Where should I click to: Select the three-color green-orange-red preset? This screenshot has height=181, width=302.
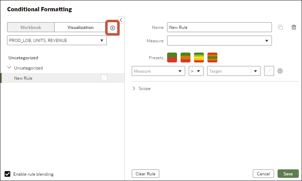point(186,58)
